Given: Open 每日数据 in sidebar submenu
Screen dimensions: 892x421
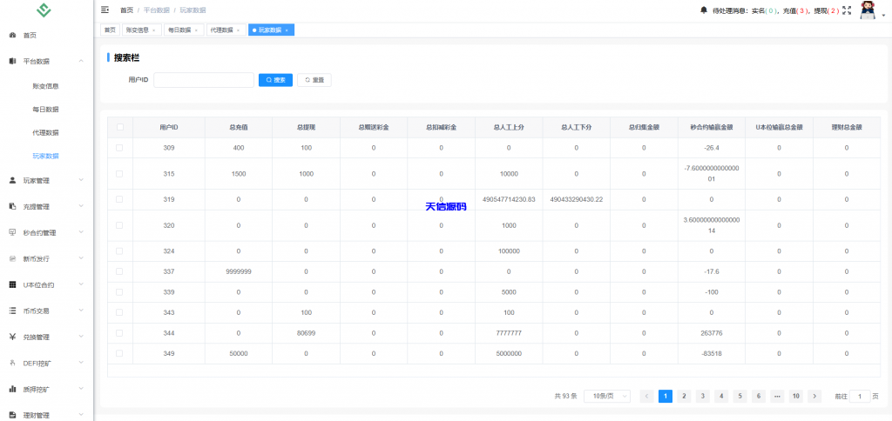Looking at the screenshot, I should click(x=46, y=110).
